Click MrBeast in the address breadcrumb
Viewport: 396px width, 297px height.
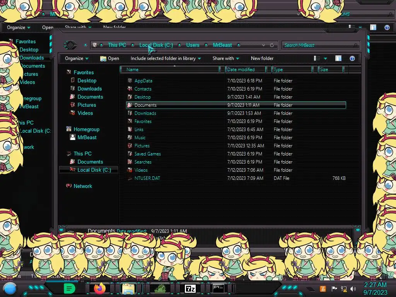222,45
